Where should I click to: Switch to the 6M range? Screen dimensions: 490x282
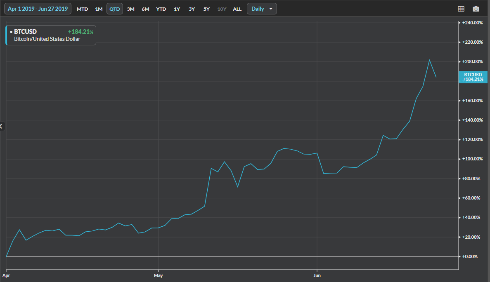pyautogui.click(x=145, y=9)
